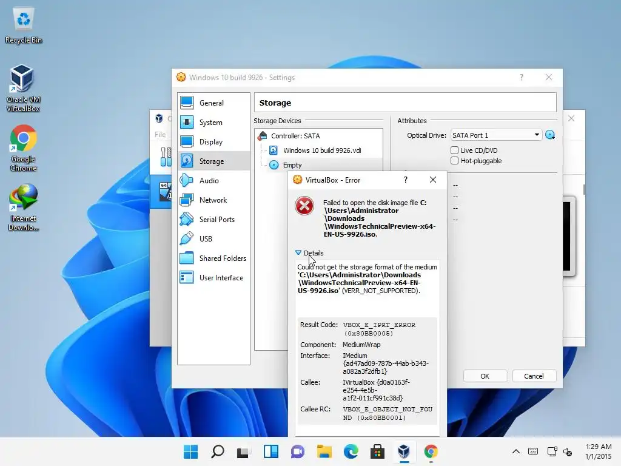Open the Google Chrome desktop shortcut

[24, 149]
